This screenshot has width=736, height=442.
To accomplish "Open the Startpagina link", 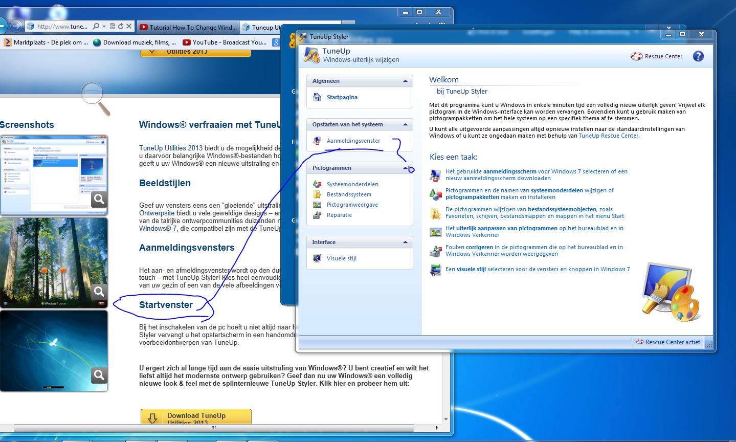I will 342,97.
